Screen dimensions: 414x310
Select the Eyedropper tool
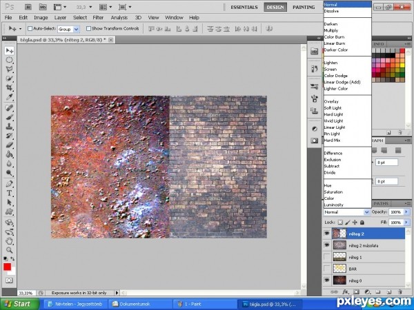pyautogui.click(x=9, y=97)
